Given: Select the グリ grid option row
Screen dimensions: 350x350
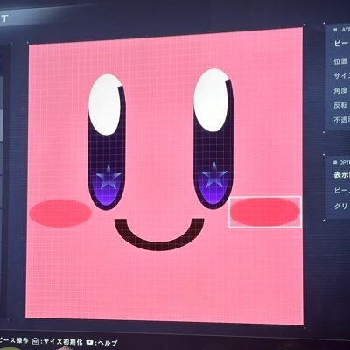Looking at the screenshot, I should pos(341,206).
